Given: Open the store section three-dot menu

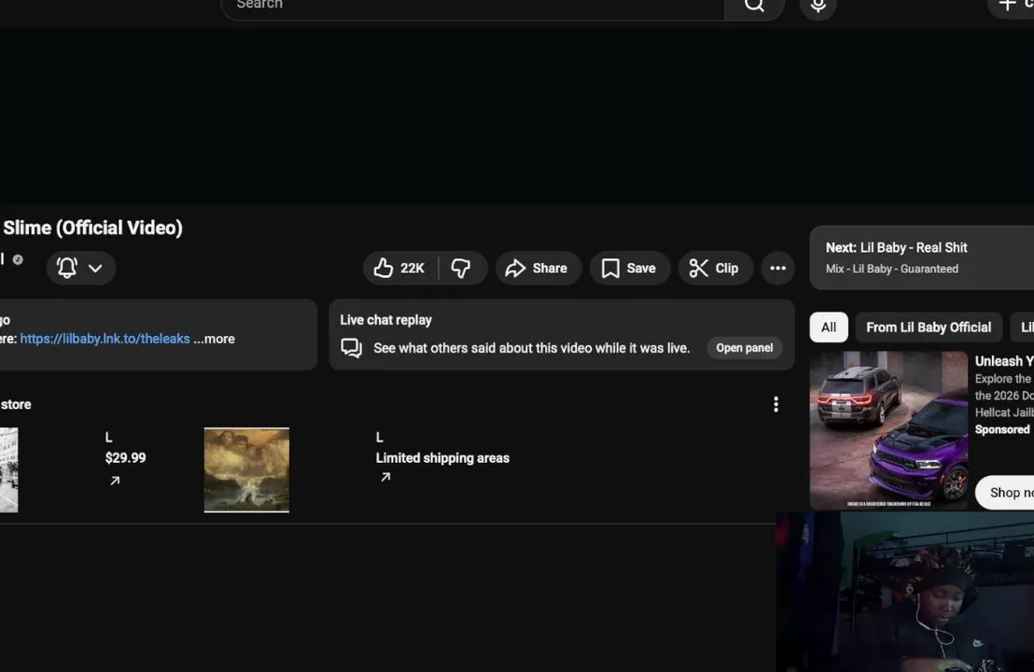Looking at the screenshot, I should (x=775, y=404).
